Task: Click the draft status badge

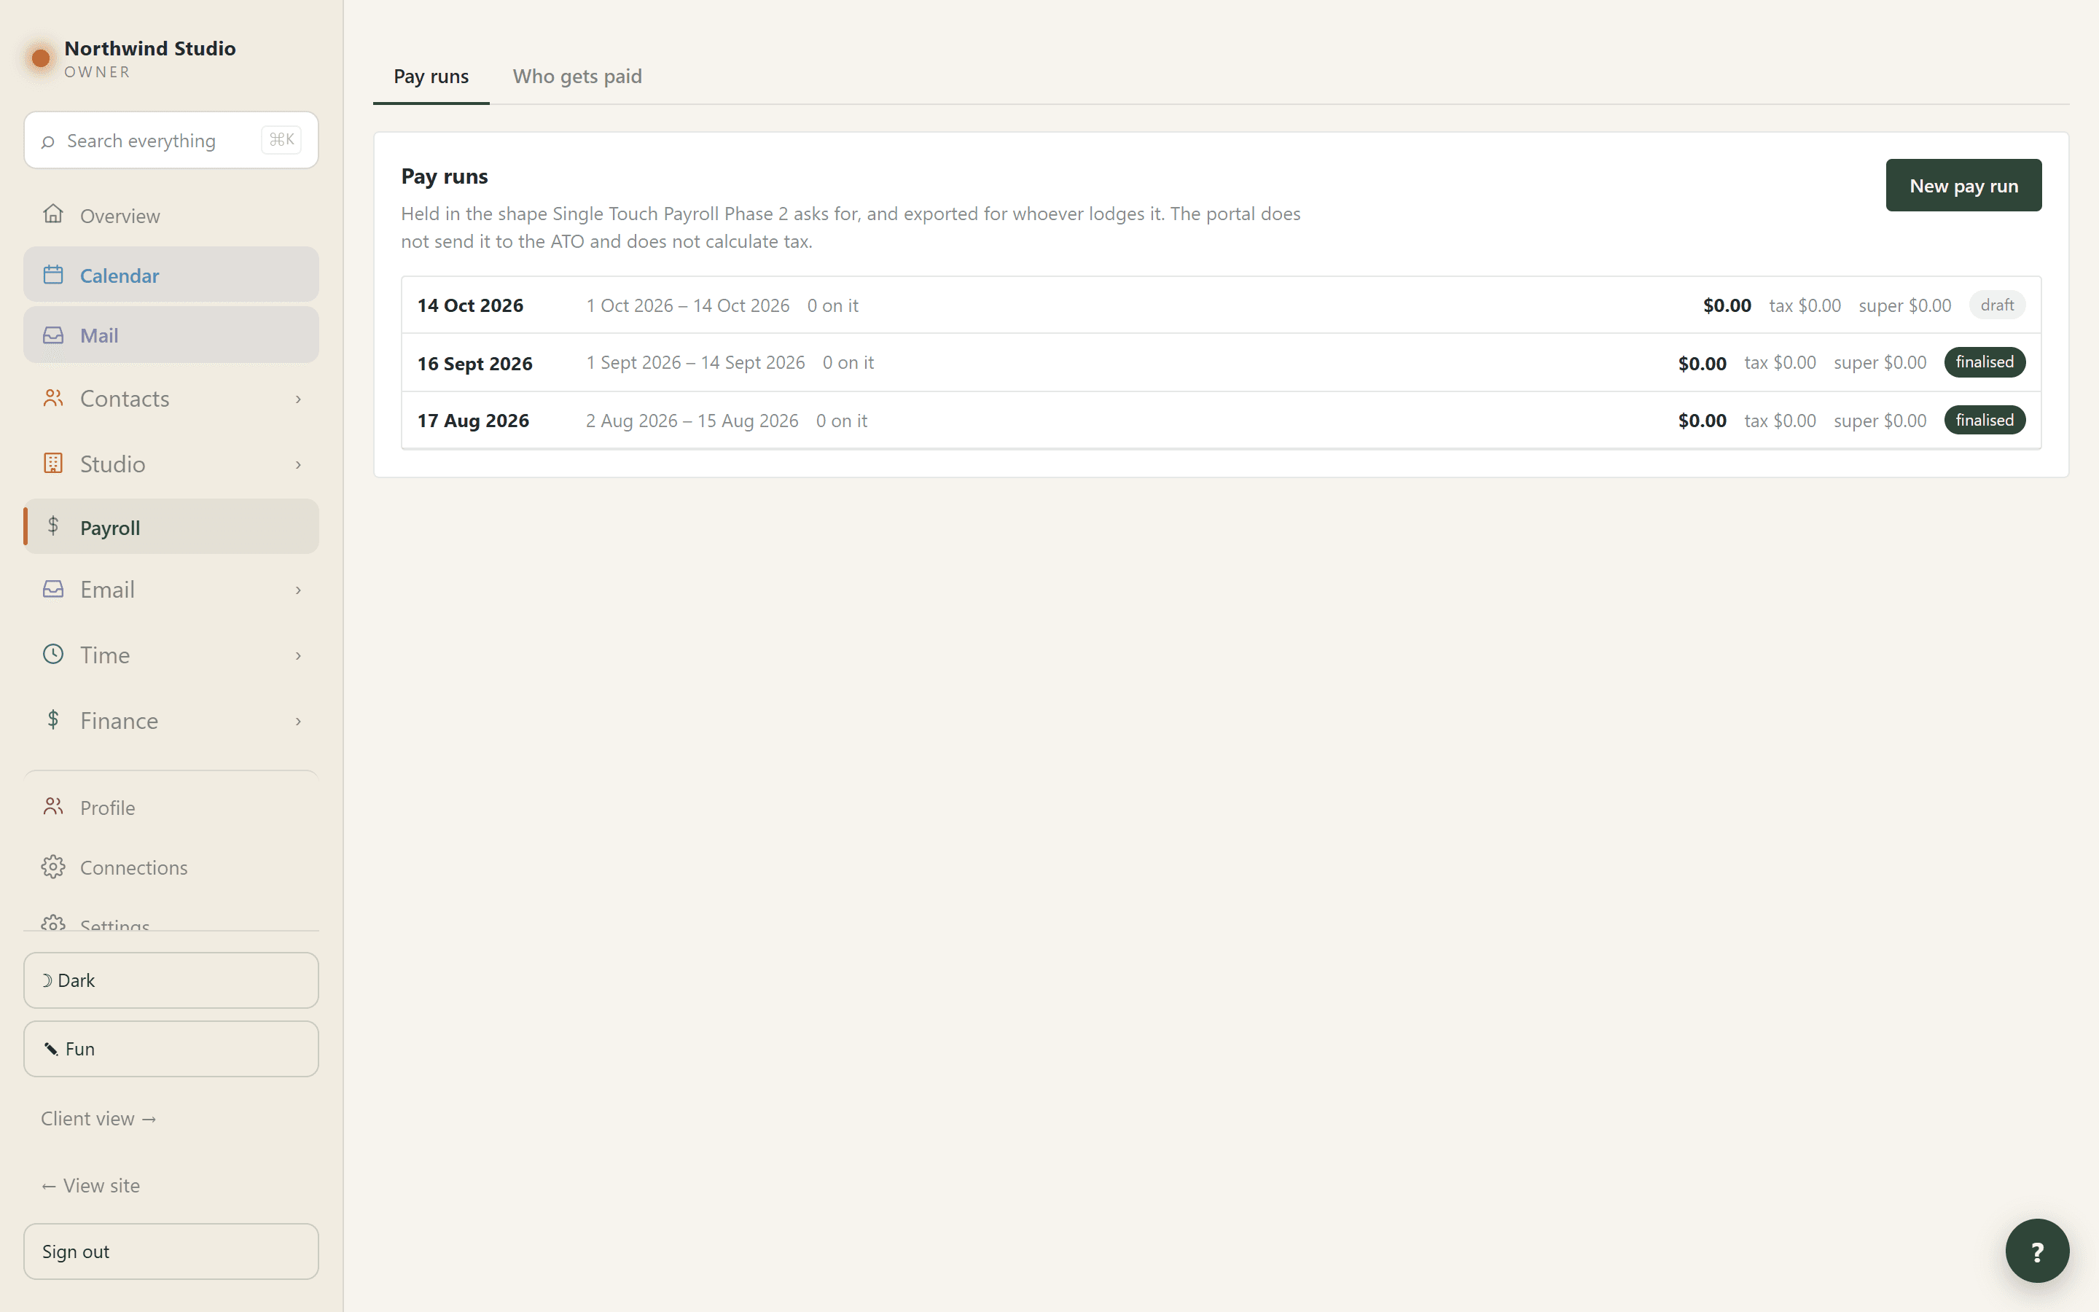Action: [x=1997, y=305]
